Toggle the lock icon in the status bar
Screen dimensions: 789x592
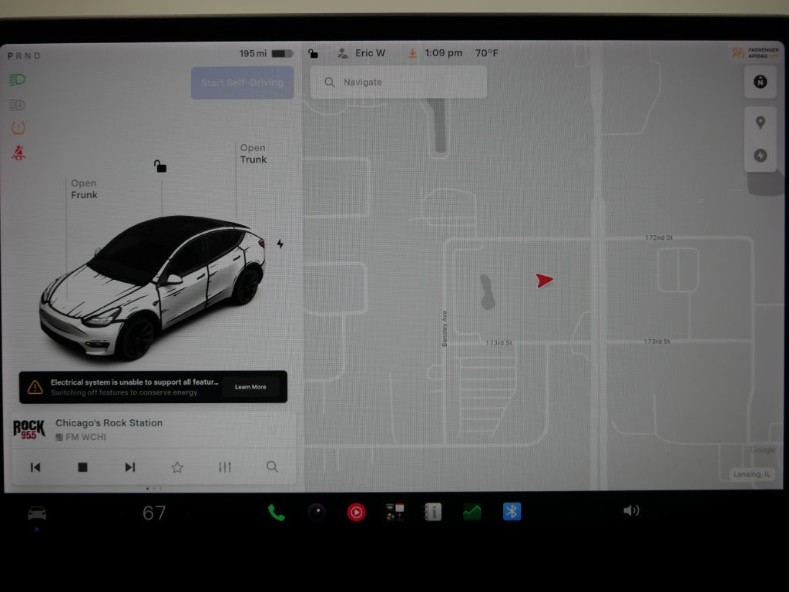(313, 53)
